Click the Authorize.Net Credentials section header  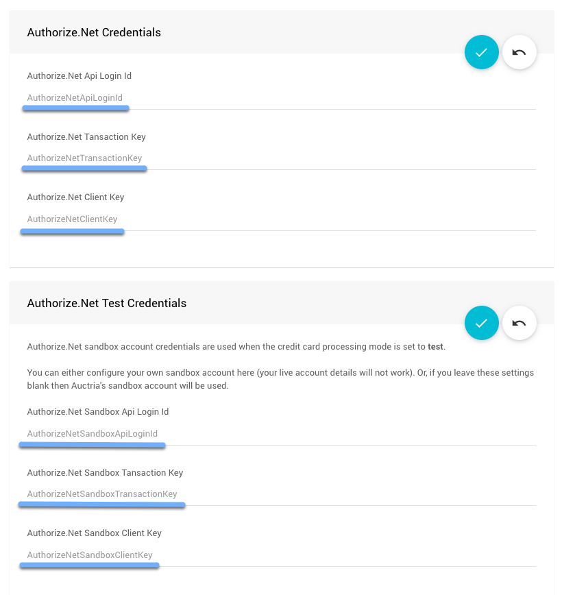click(x=94, y=32)
